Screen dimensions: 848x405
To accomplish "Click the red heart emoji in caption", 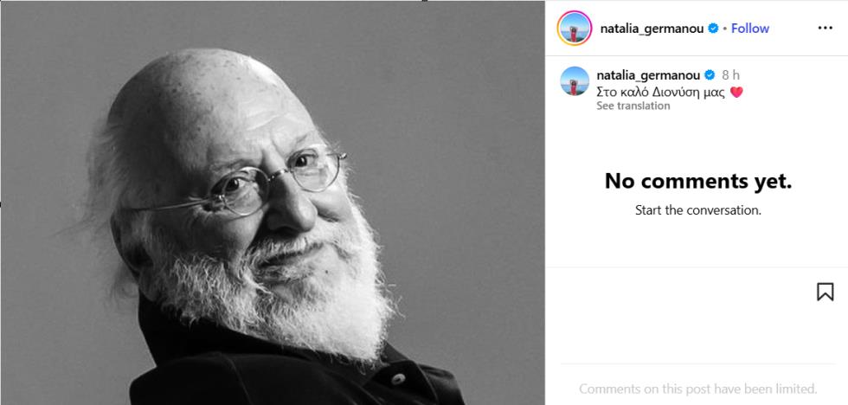I will pos(736,92).
